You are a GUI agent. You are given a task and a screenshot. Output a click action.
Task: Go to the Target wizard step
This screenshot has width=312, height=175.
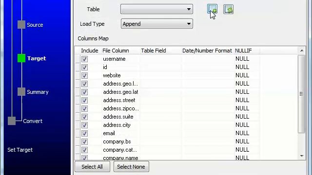click(x=37, y=58)
